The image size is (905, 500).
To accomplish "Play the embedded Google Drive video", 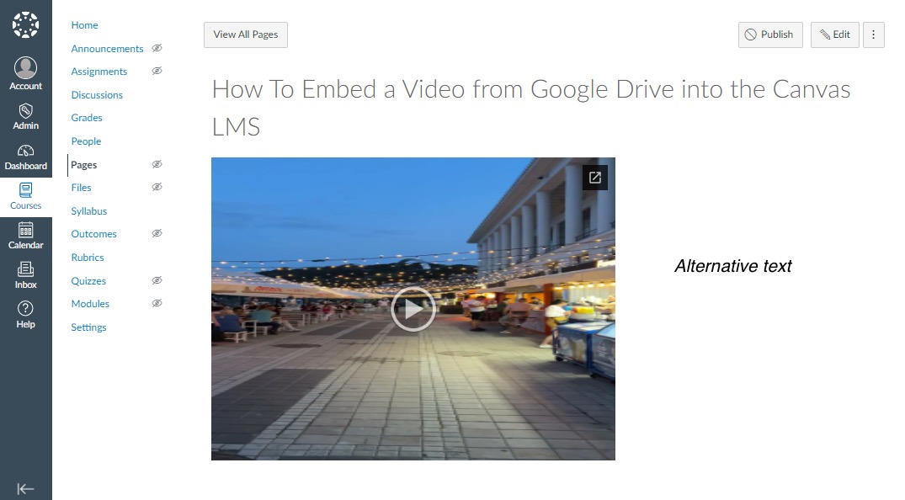I will coord(413,309).
